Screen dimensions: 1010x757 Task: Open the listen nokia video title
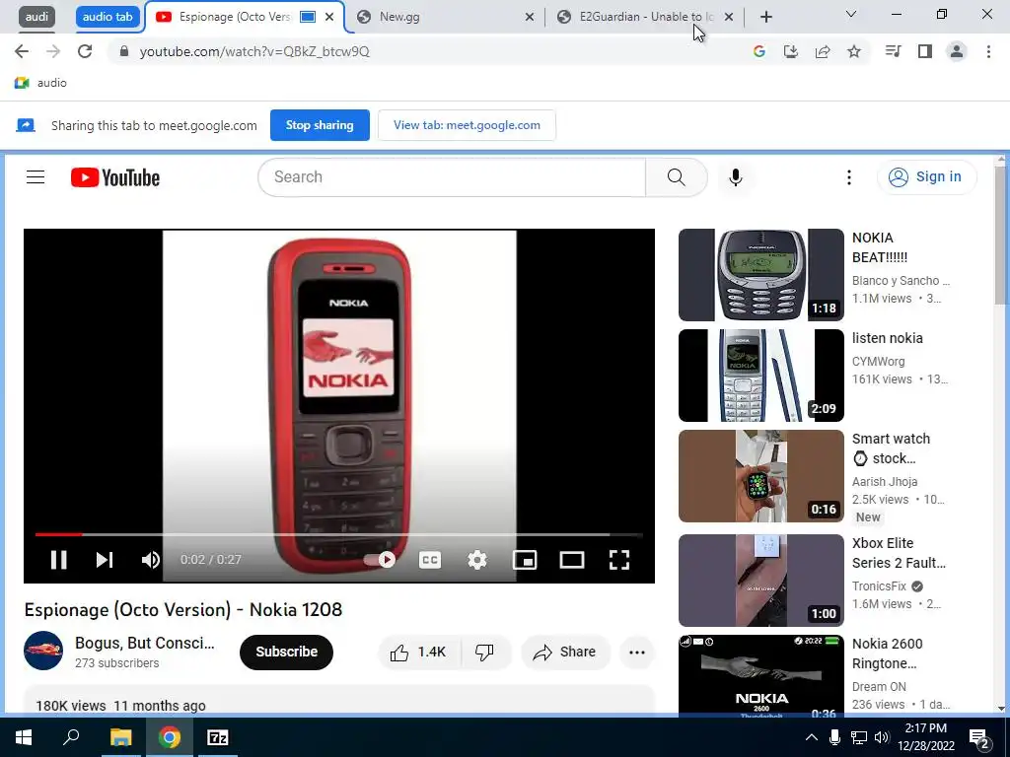(887, 338)
